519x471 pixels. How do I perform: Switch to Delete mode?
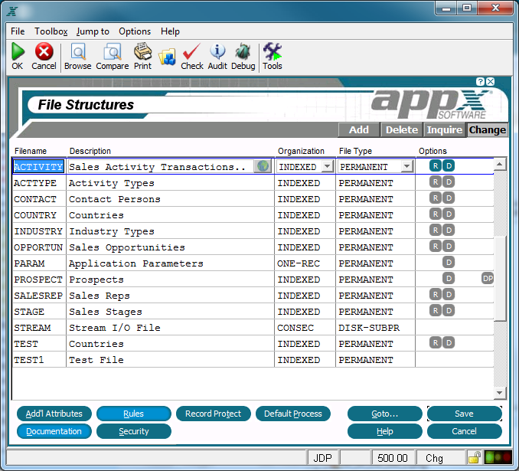click(x=402, y=130)
